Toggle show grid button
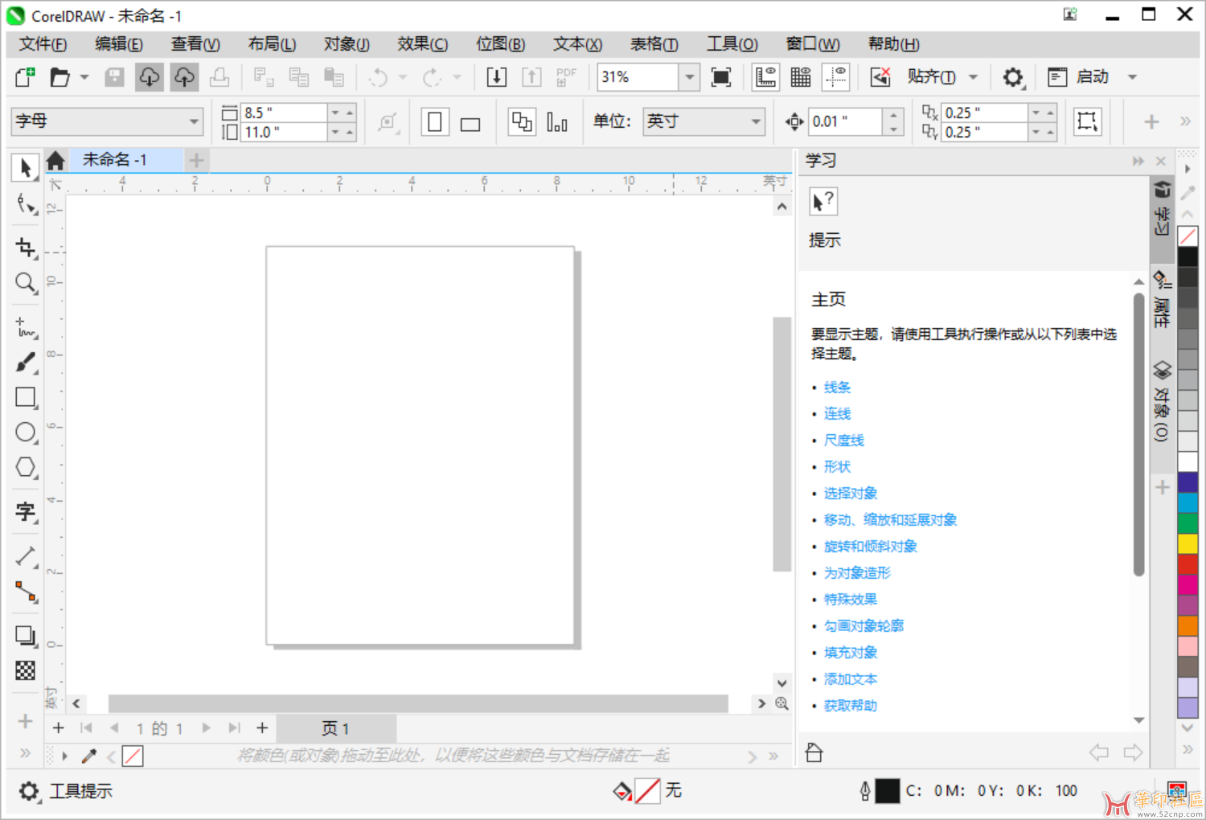The width and height of the screenshot is (1206, 820). [801, 77]
